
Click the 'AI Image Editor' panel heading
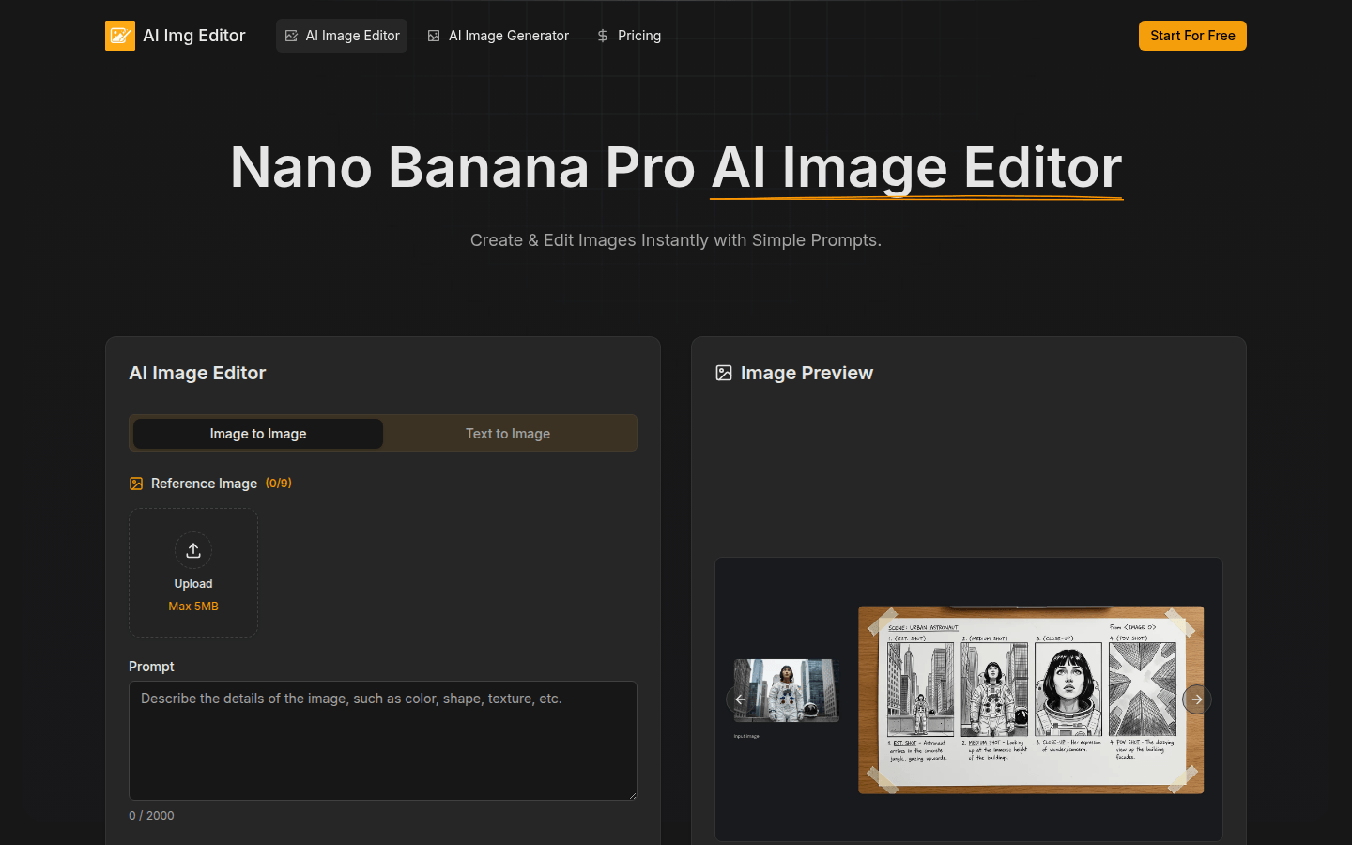click(x=197, y=373)
